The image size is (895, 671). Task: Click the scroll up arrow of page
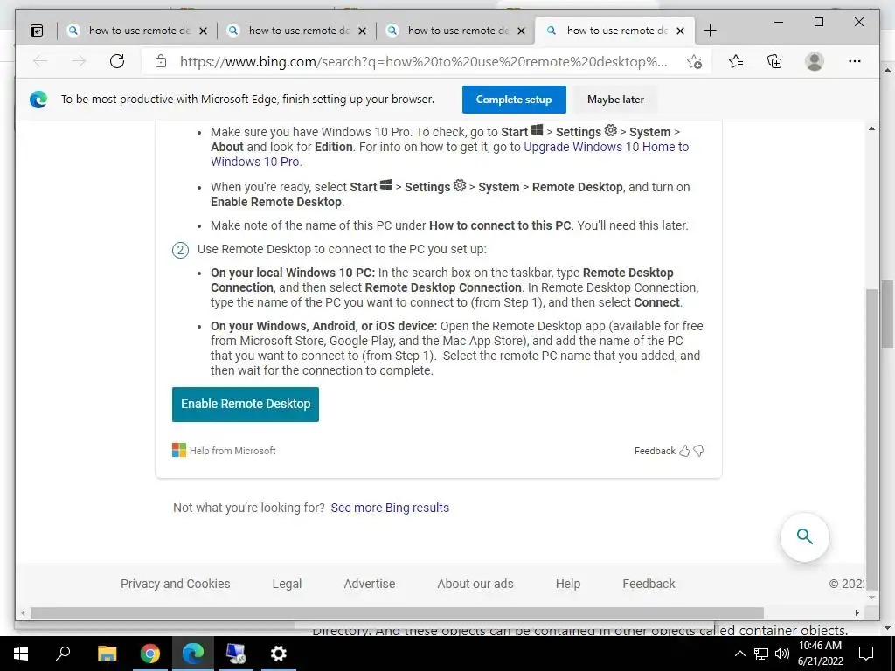[871, 129]
